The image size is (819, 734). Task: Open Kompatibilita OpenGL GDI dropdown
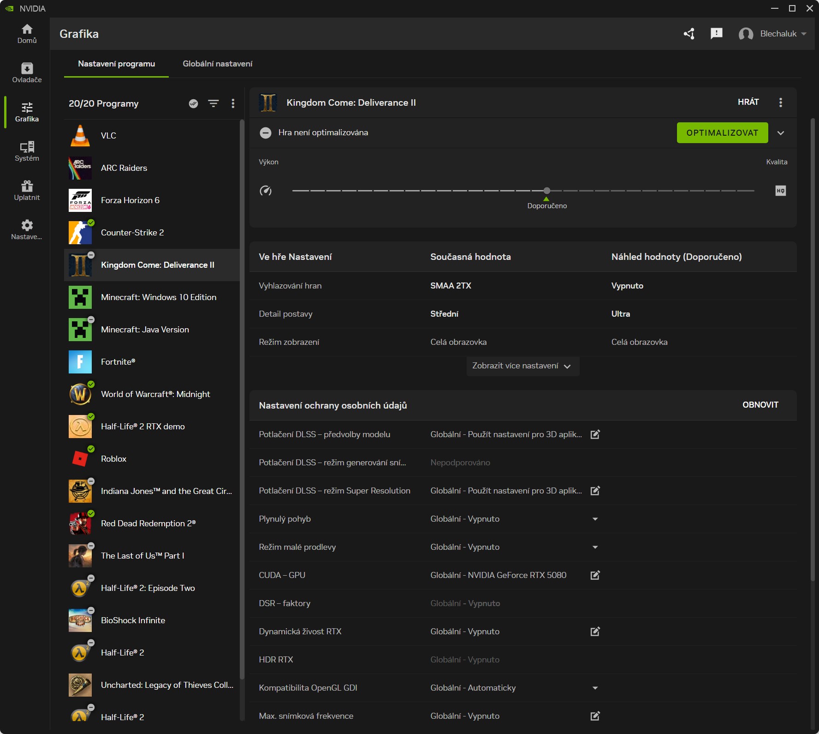[595, 688]
